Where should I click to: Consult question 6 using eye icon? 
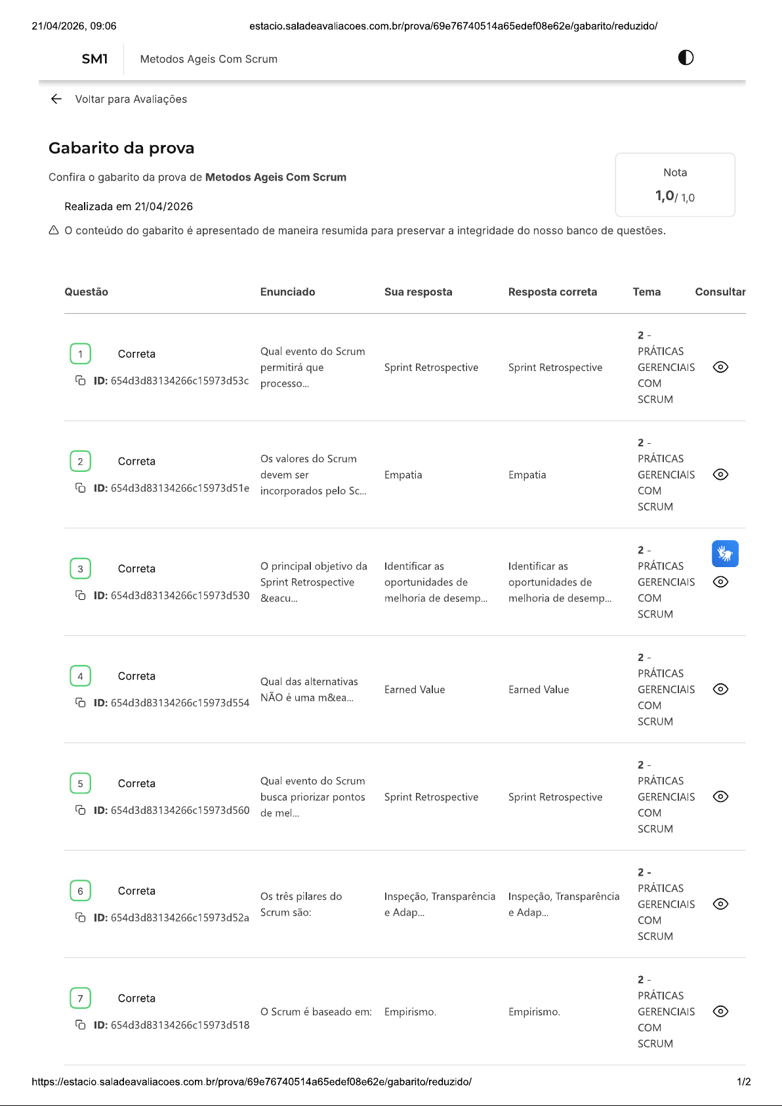tap(720, 904)
